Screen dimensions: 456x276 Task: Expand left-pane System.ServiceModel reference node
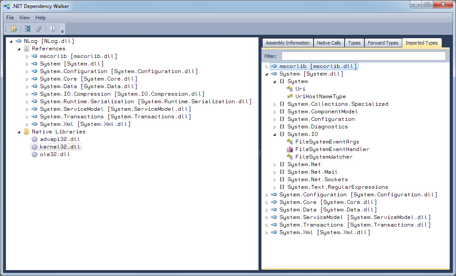[x=27, y=109]
